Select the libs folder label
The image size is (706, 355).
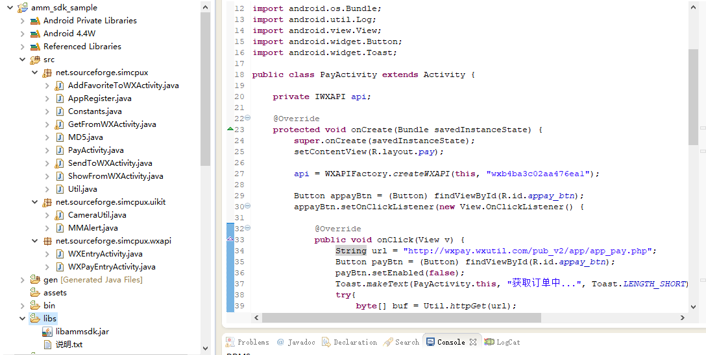tap(49, 319)
